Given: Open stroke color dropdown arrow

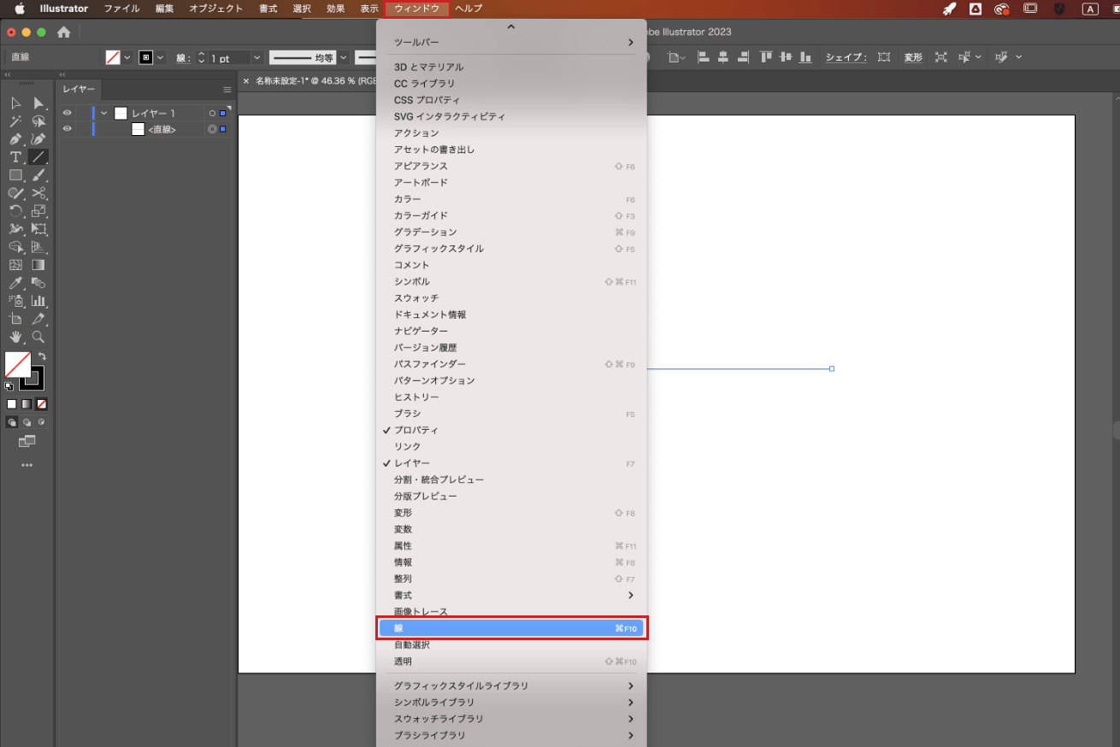Looking at the screenshot, I should [161, 57].
